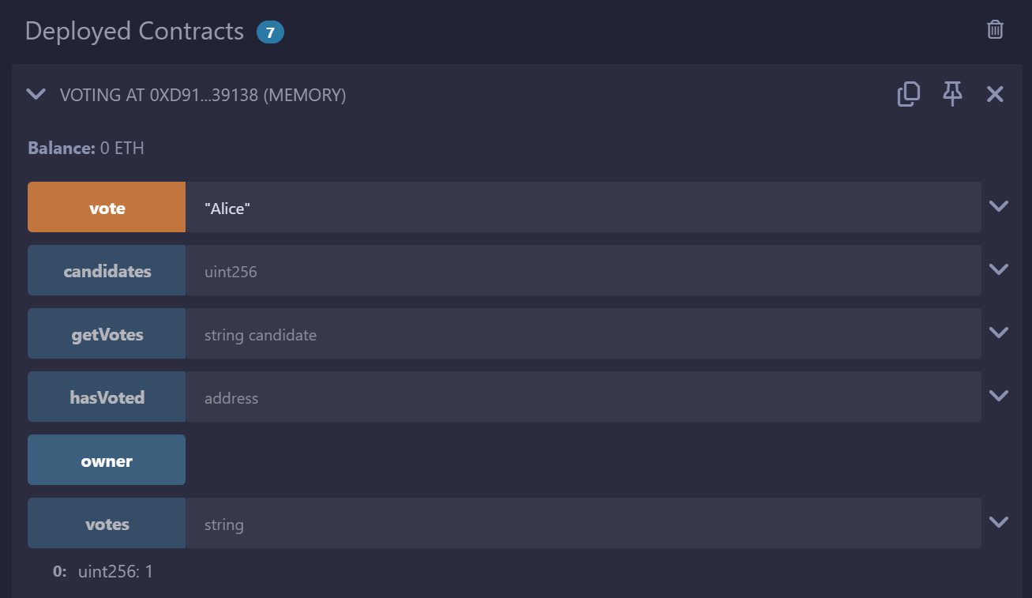
Task: Pin the VOTING contract instance
Action: pyautogui.click(x=952, y=95)
